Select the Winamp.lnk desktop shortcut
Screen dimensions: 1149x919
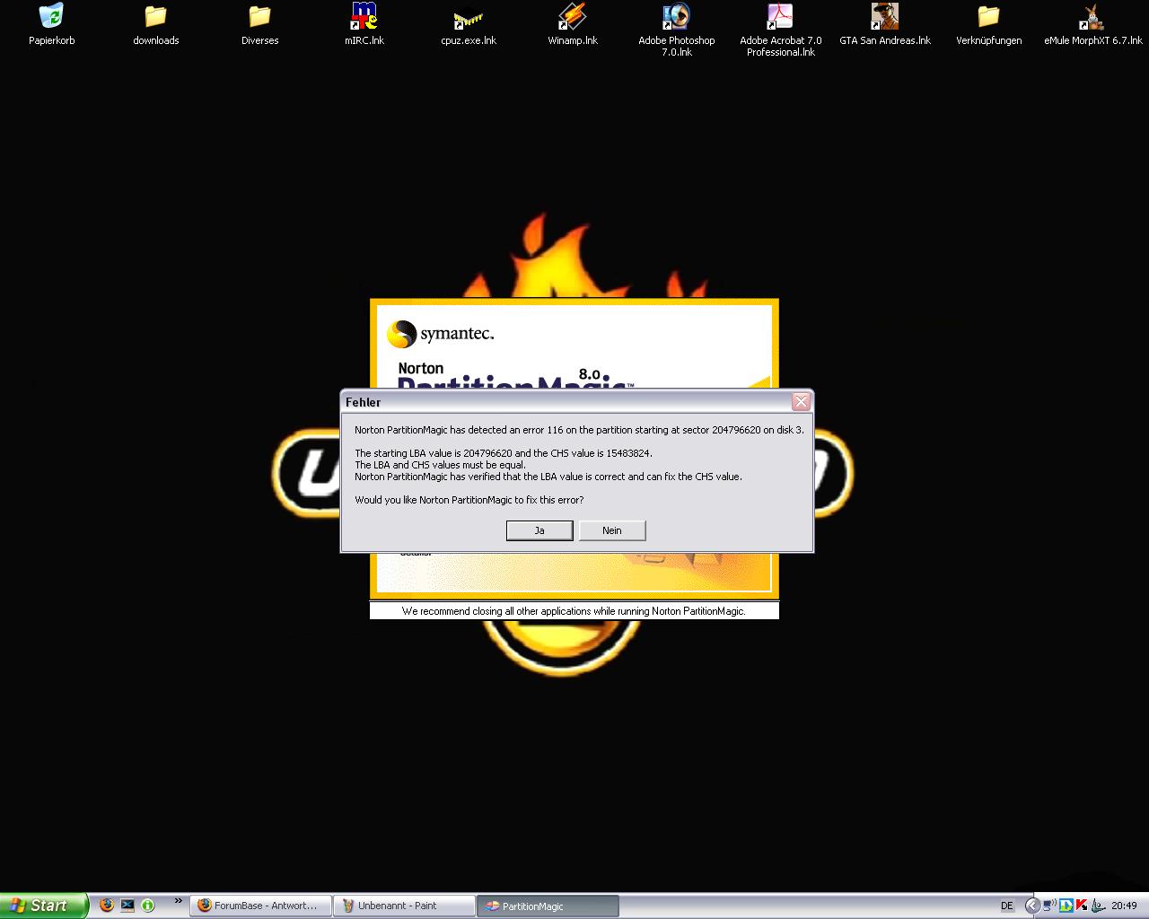click(572, 24)
